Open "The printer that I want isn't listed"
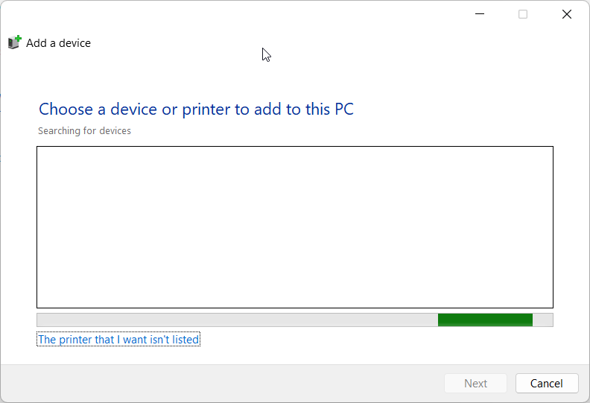 point(118,340)
